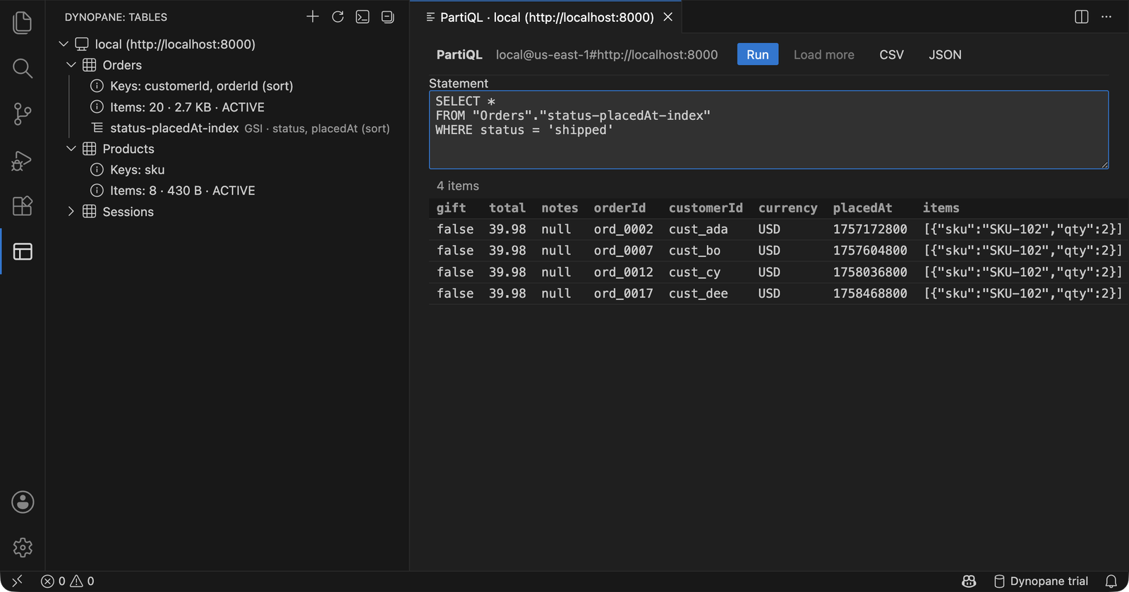Collapse the Products table node
The width and height of the screenshot is (1129, 592).
(71, 149)
